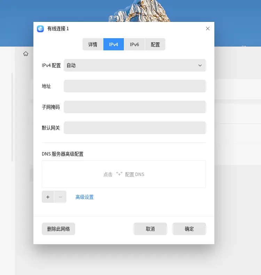Open the IPv6 tab
The image size is (261, 275).
pyautogui.click(x=134, y=44)
